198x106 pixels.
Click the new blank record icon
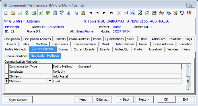tap(6, 13)
